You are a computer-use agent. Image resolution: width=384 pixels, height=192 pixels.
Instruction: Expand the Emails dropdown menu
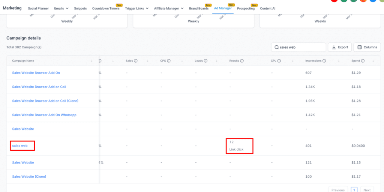tap(61, 8)
